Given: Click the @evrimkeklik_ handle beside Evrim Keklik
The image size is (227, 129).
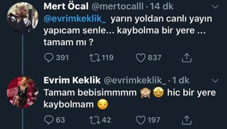Looking at the screenshot, I should pyautogui.click(x=135, y=81).
